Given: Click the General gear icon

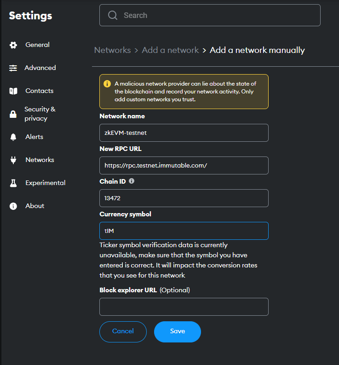Looking at the screenshot, I should coord(13,45).
